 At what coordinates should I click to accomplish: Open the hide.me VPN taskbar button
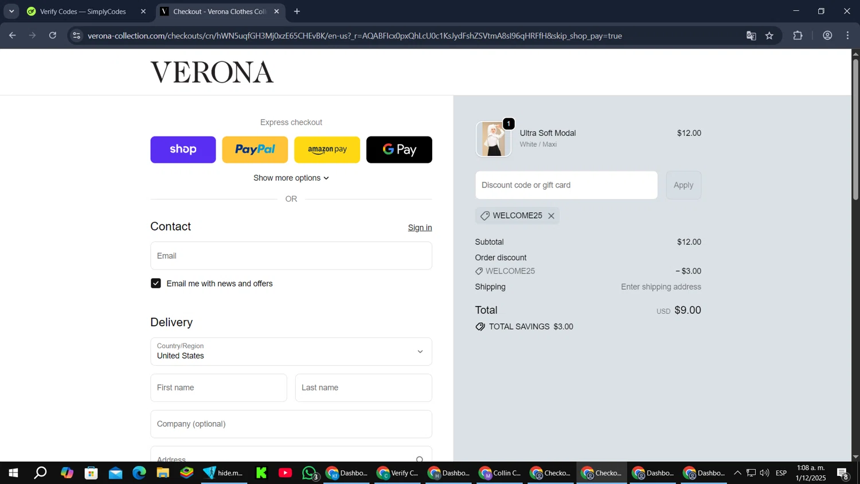224,473
